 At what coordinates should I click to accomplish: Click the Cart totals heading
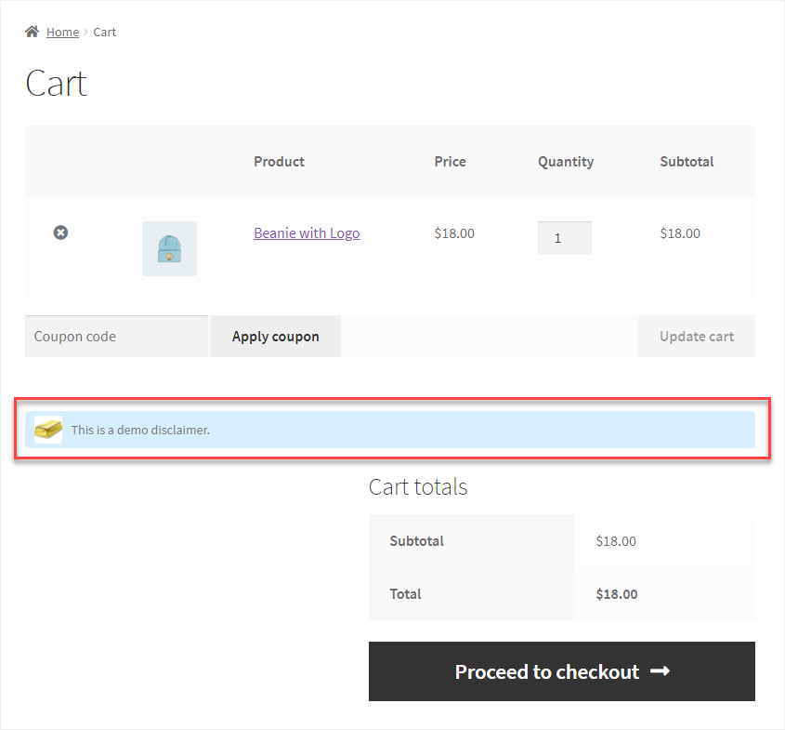418,486
